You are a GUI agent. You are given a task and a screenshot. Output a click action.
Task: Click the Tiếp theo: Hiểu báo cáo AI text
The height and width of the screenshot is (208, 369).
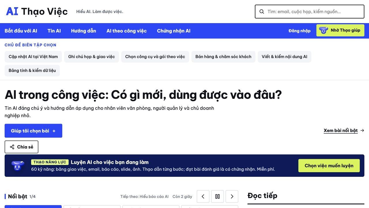tap(144, 196)
